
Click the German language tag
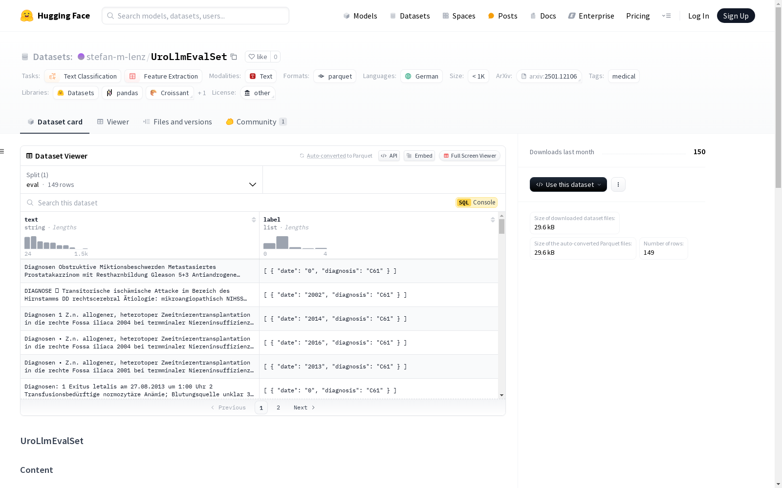[x=421, y=76]
